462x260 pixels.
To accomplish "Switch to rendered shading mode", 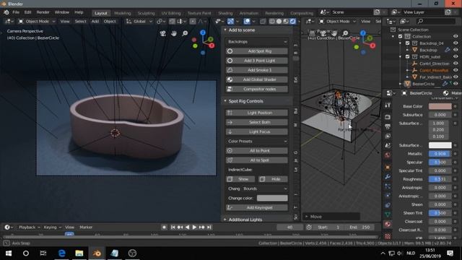I will click(292, 21).
